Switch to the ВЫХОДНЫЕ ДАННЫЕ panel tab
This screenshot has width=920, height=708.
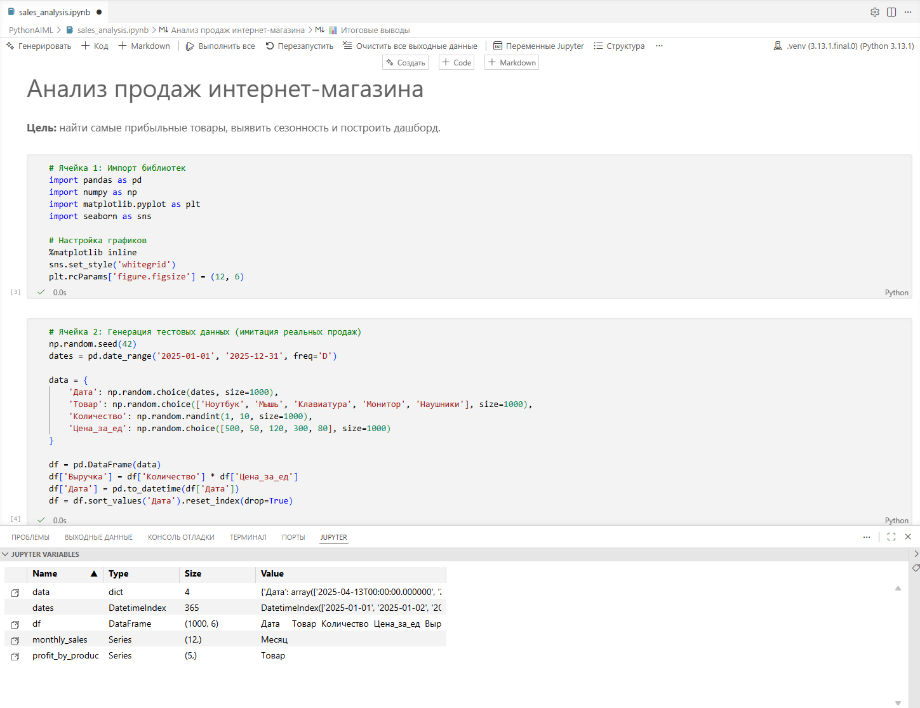pyautogui.click(x=98, y=537)
